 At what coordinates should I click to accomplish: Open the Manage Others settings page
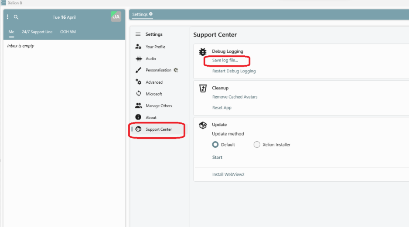tap(158, 105)
